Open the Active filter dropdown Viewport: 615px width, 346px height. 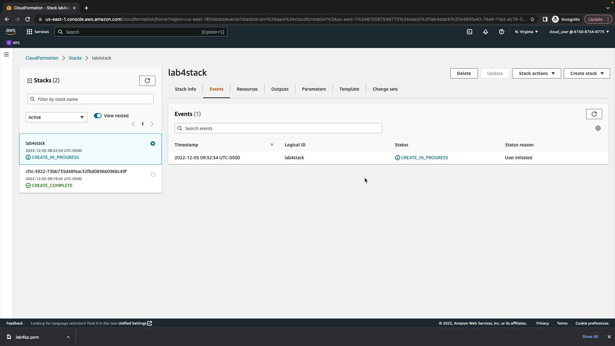pyautogui.click(x=56, y=117)
